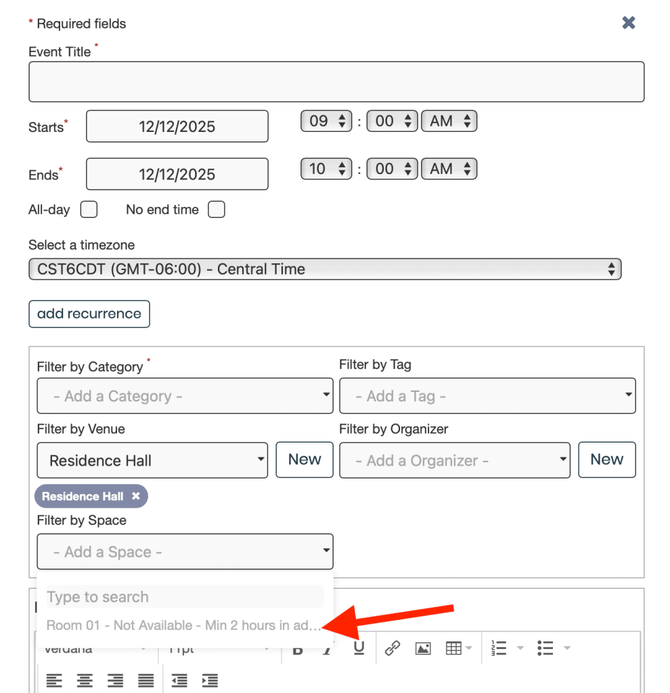This screenshot has width=670, height=693.
Task: Expand the Add a Category dropdown
Action: coord(185,396)
